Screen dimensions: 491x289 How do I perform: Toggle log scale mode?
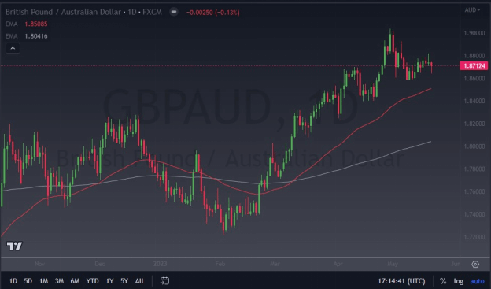459,281
